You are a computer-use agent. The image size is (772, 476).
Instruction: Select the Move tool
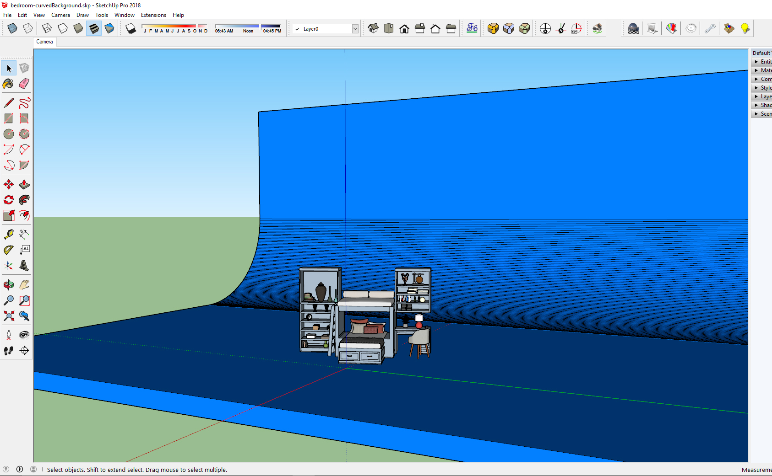[x=8, y=184]
